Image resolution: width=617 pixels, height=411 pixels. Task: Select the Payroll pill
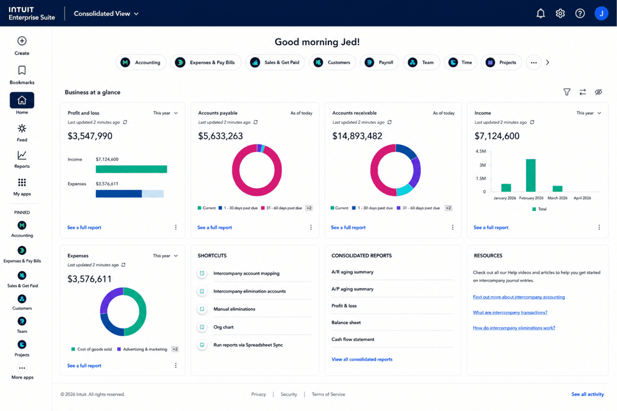tap(379, 63)
